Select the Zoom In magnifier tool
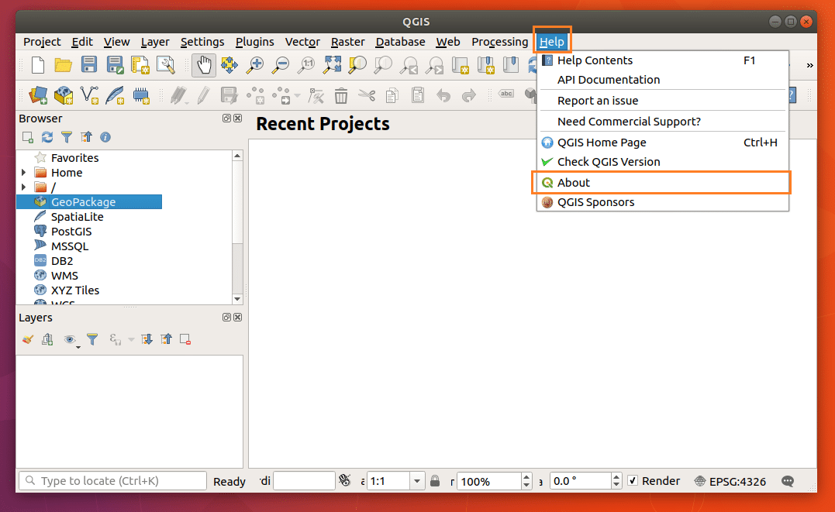Image resolution: width=835 pixels, height=512 pixels. pyautogui.click(x=255, y=65)
